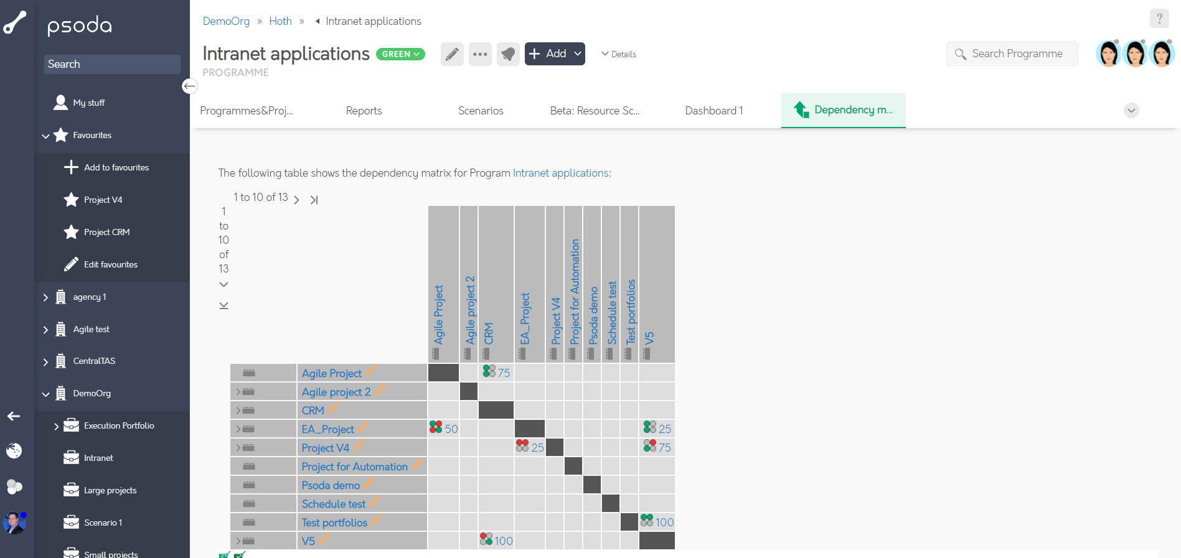Expand the Details section
The width and height of the screenshot is (1181, 558).
click(x=618, y=54)
